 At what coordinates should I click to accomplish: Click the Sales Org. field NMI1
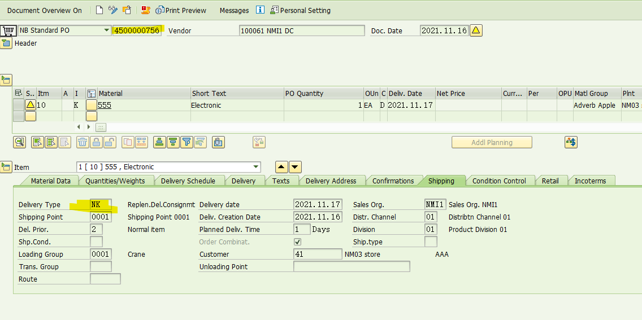pyautogui.click(x=435, y=204)
